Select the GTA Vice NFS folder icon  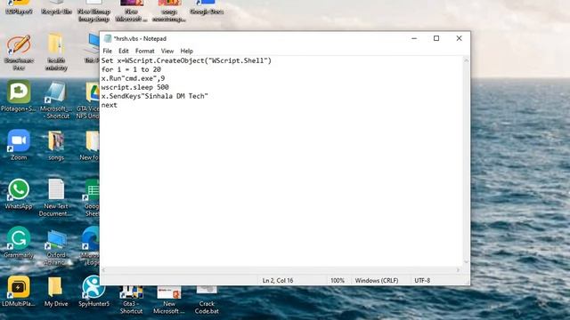[x=93, y=92]
